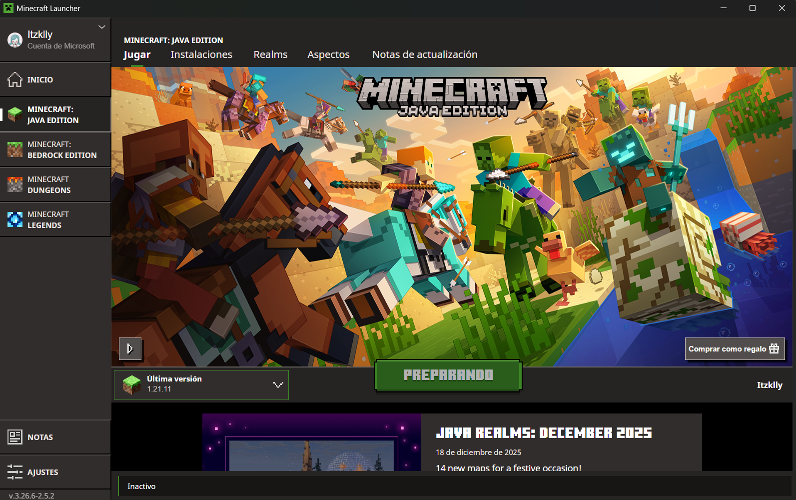Click the Minecraft Launcher title bar icon

(x=8, y=8)
